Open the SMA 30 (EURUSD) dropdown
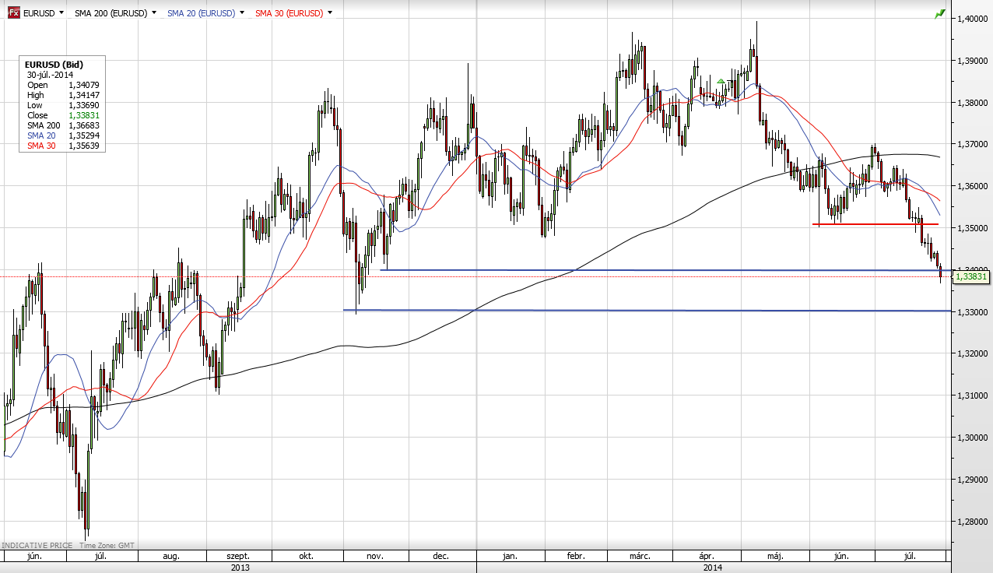 click(x=330, y=12)
